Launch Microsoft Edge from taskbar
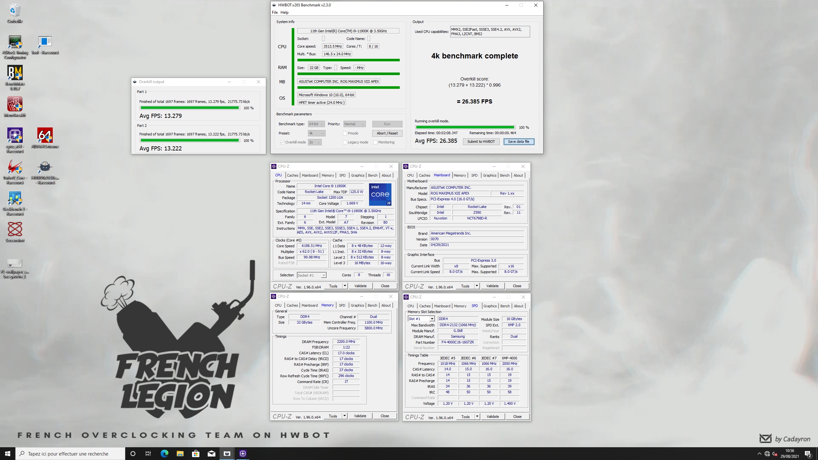The height and width of the screenshot is (460, 818). click(164, 454)
